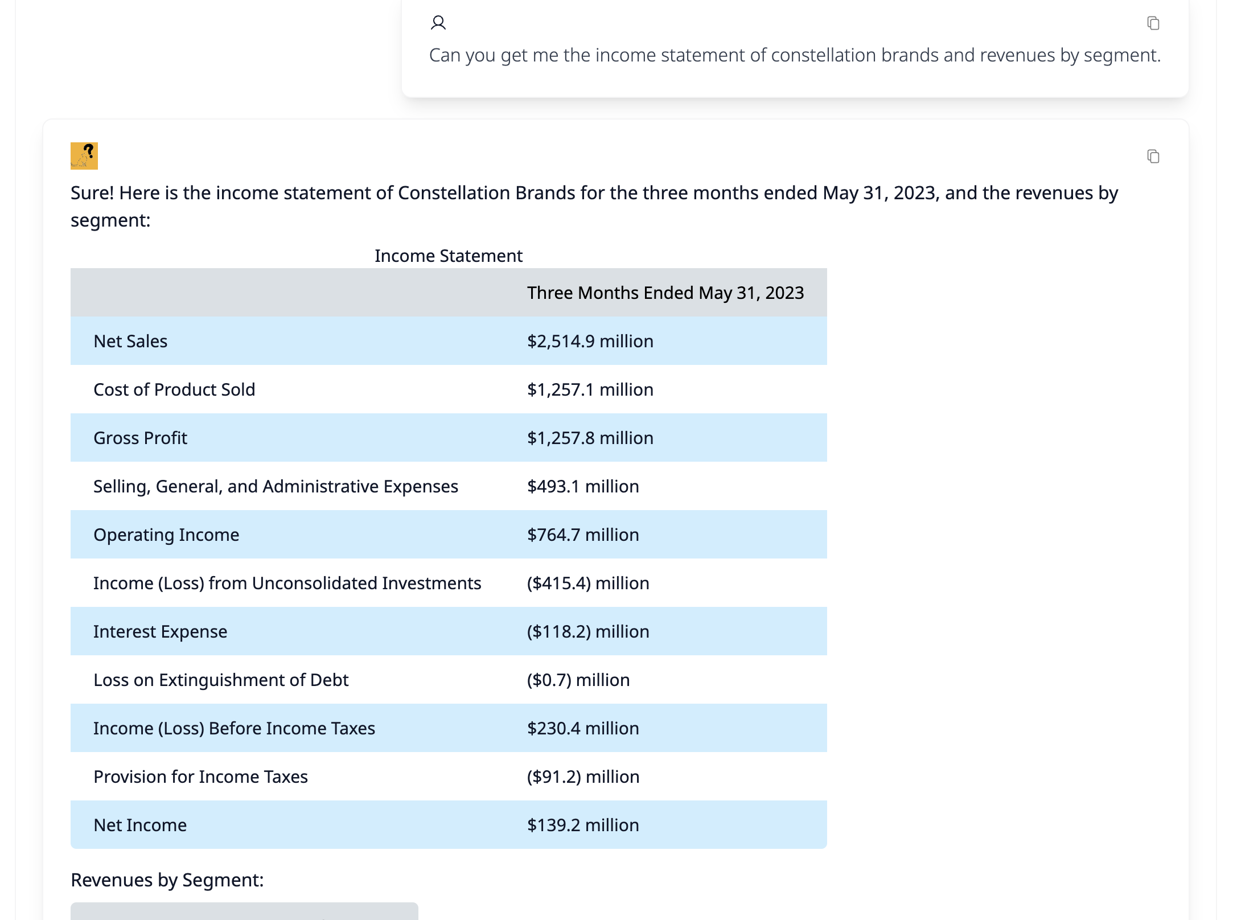Click 'Selling, General, and Administrative Expenses' label
The width and height of the screenshot is (1233, 920).
(x=276, y=486)
